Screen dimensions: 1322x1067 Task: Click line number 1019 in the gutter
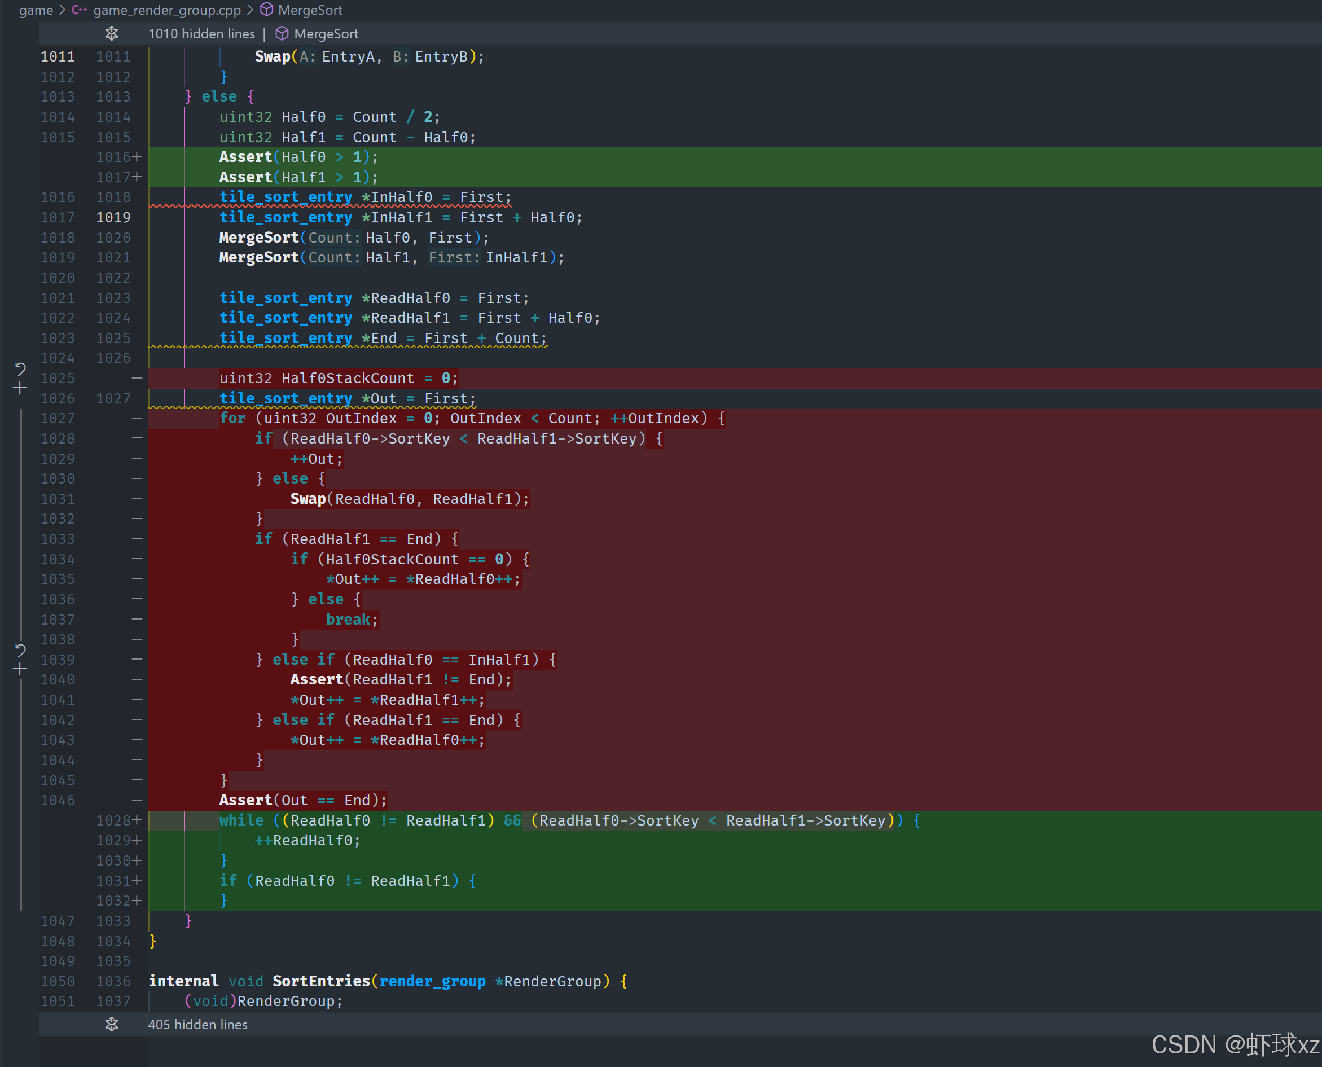(113, 217)
